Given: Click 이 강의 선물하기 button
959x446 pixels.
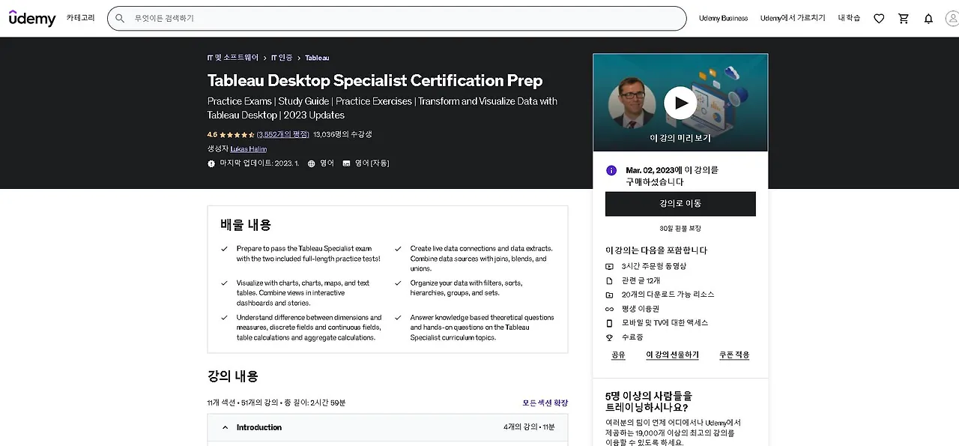Looking at the screenshot, I should (x=672, y=355).
